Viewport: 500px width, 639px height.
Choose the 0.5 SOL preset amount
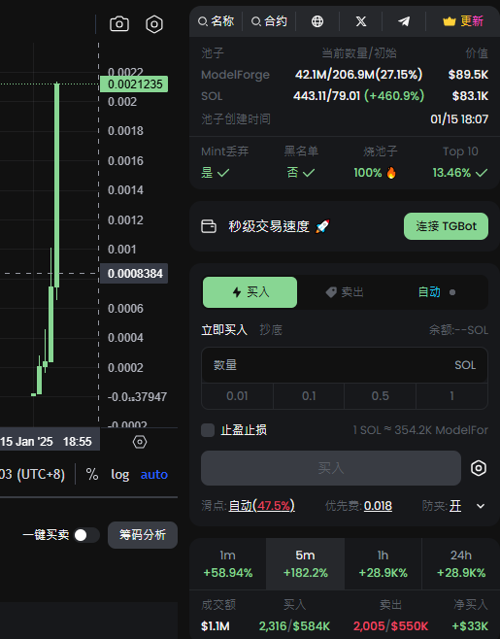[x=381, y=396]
